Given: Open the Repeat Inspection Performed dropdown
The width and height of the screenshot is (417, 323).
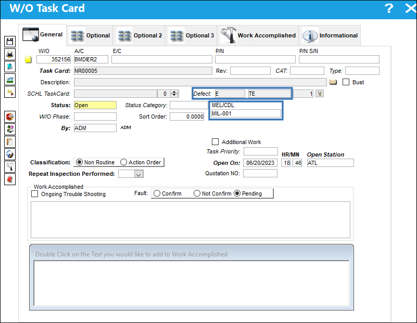Looking at the screenshot, I should point(138,174).
